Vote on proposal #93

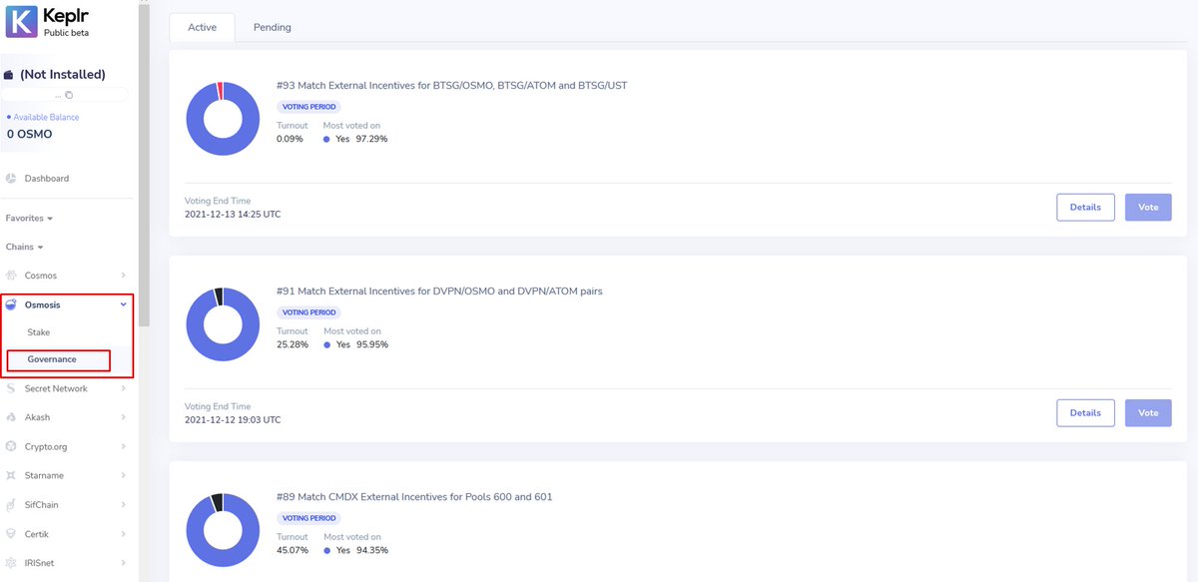point(1148,207)
